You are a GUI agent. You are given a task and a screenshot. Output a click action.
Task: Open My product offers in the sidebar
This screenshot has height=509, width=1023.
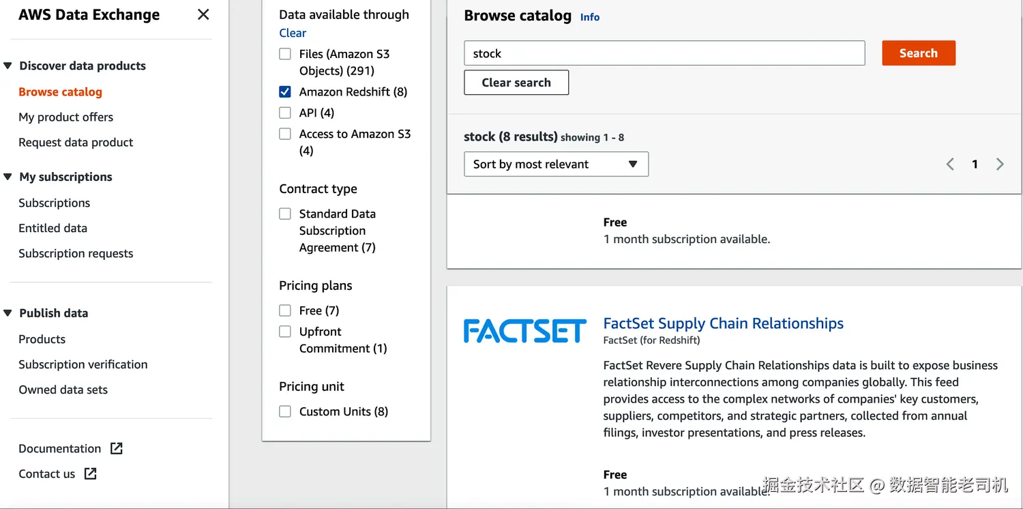pyautogui.click(x=65, y=117)
